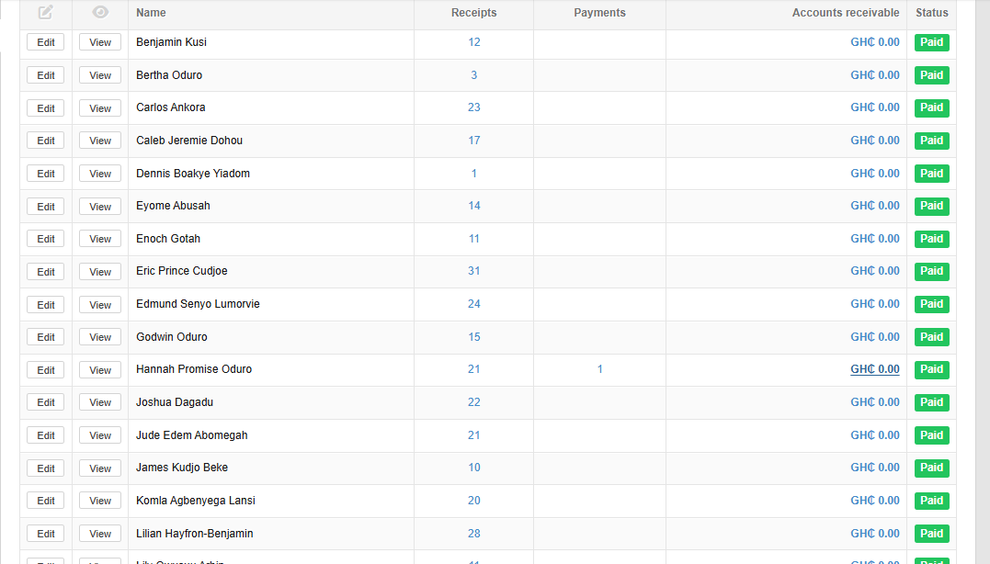
Task: Open Joshua Dagadu's 22 receipts
Action: [474, 401]
